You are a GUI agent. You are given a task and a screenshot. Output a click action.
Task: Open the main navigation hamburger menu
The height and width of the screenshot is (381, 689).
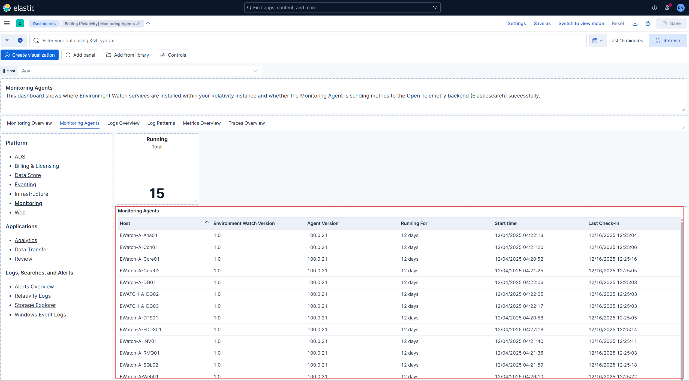coord(7,23)
